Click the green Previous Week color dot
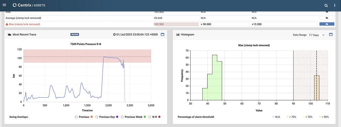This screenshot has width=341, height=127. point(145,117)
